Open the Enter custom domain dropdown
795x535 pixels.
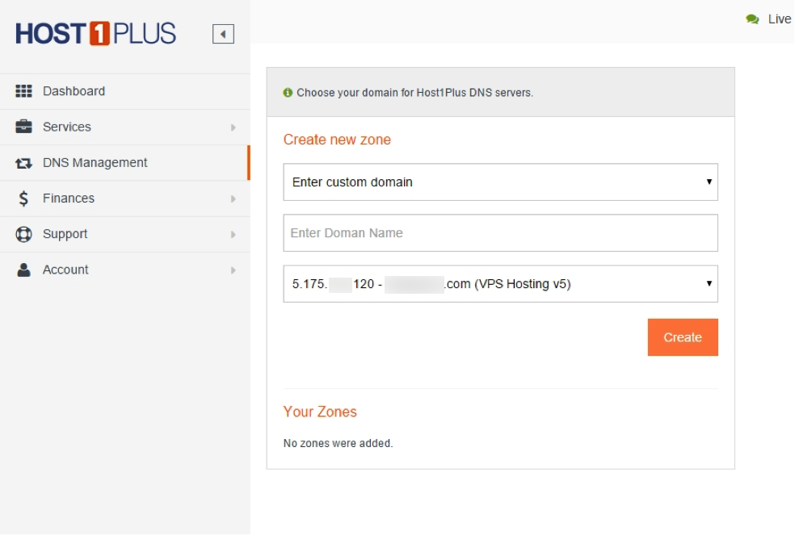pyautogui.click(x=500, y=182)
